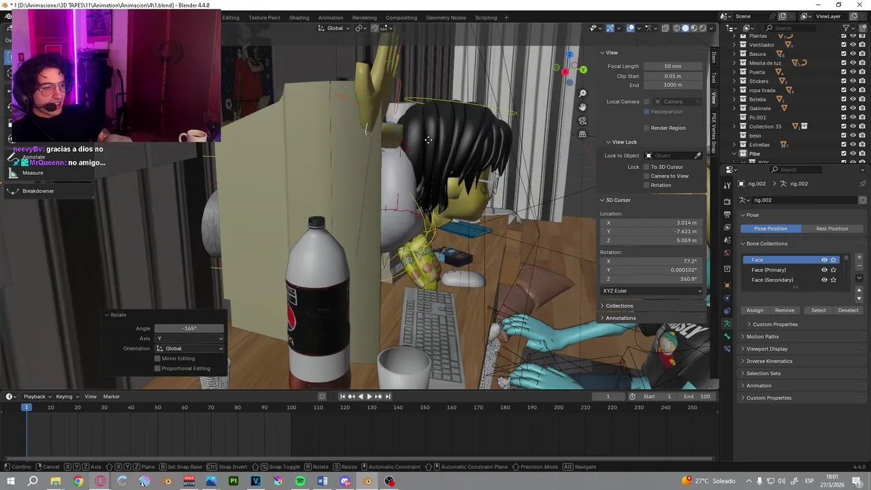Open Spotify from the Windows taskbar
The height and width of the screenshot is (490, 871).
[x=300, y=481]
